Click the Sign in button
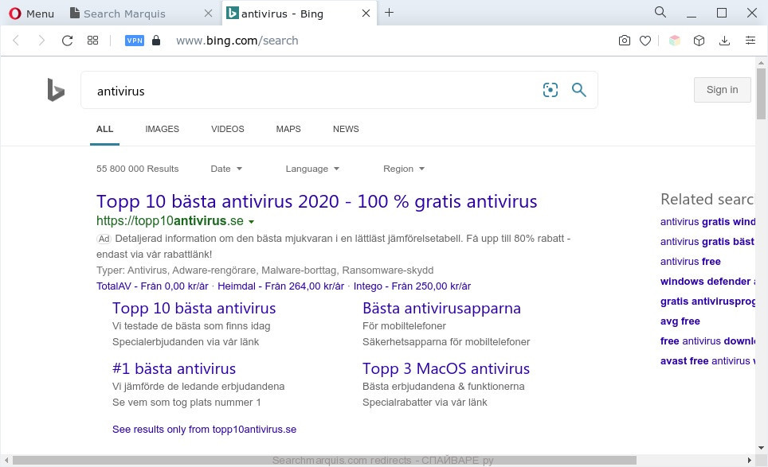 pyautogui.click(x=722, y=89)
